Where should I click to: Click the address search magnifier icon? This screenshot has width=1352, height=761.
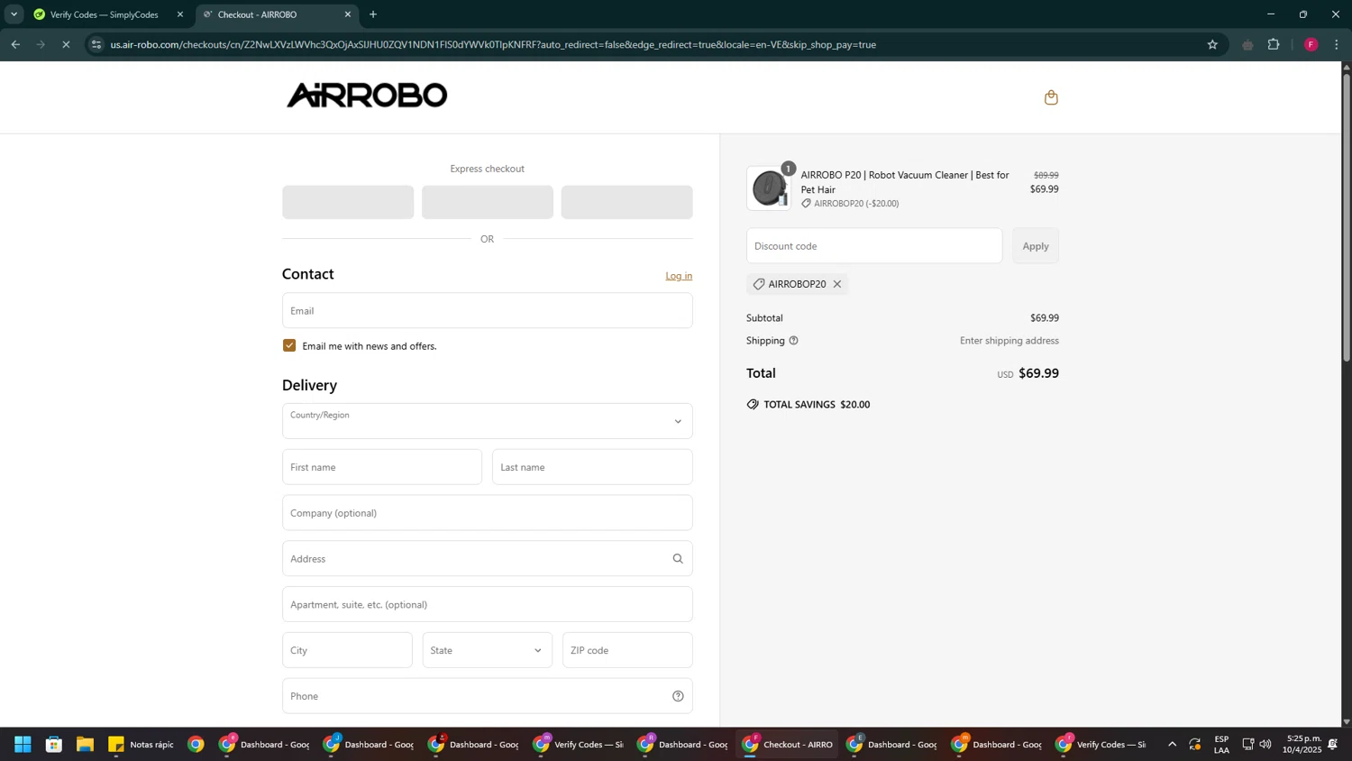[678, 559]
